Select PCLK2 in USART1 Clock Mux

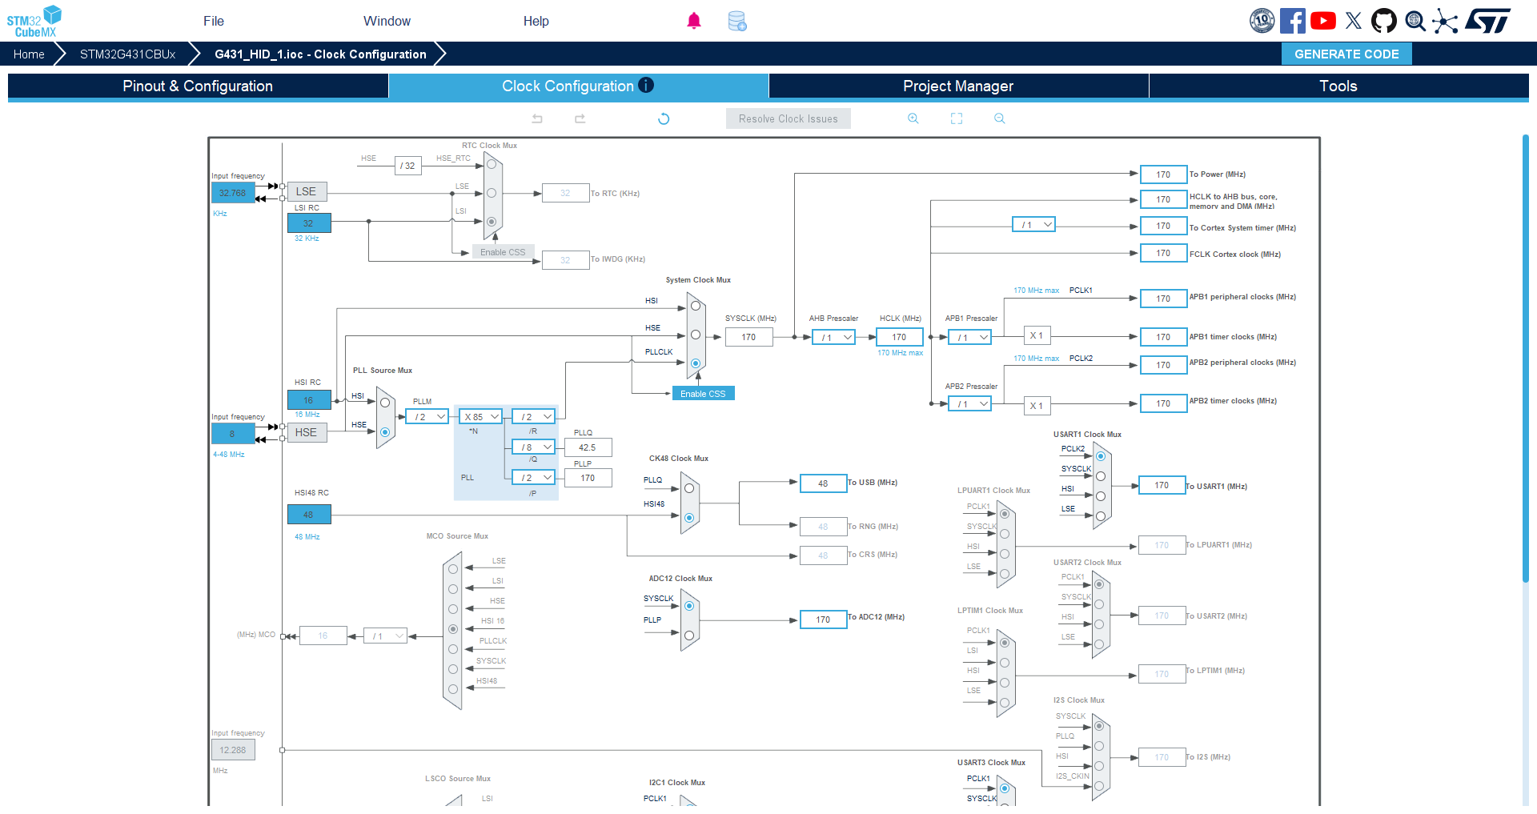click(1101, 456)
